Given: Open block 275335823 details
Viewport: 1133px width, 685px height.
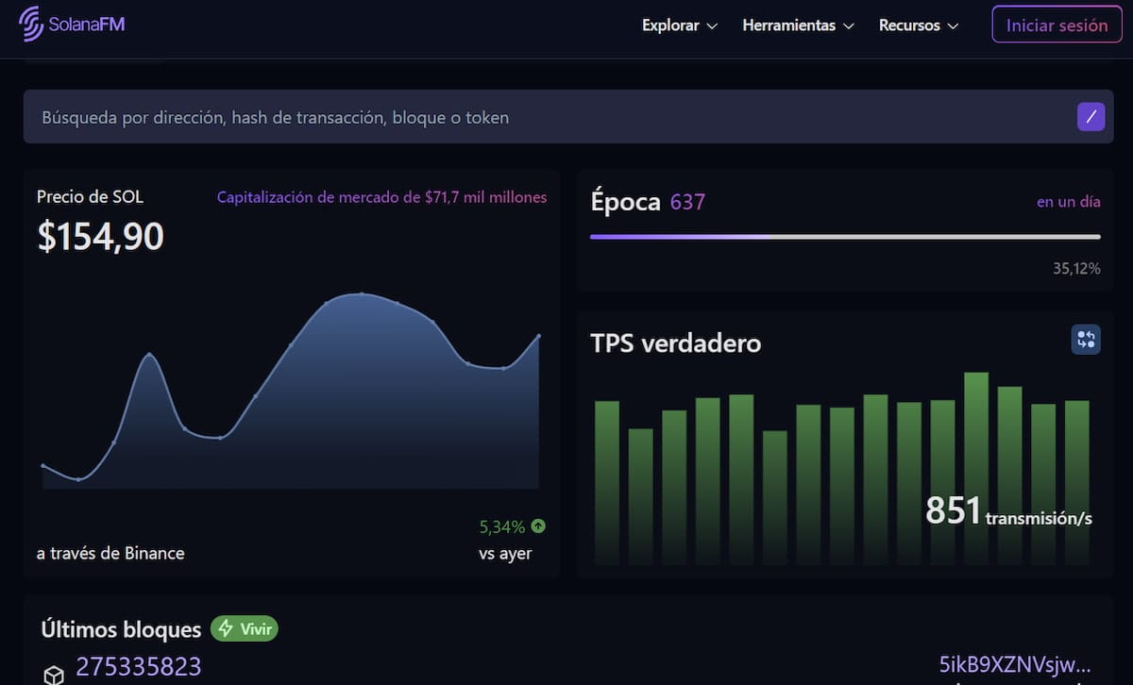Looking at the screenshot, I should coord(139,665).
